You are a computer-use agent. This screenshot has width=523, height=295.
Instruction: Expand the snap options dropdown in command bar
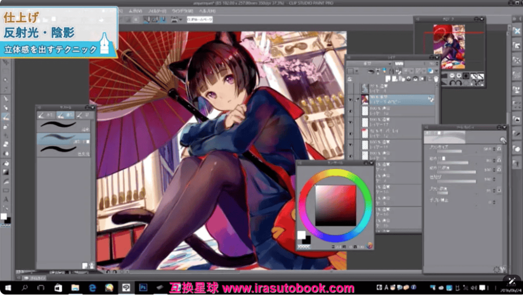click(179, 20)
